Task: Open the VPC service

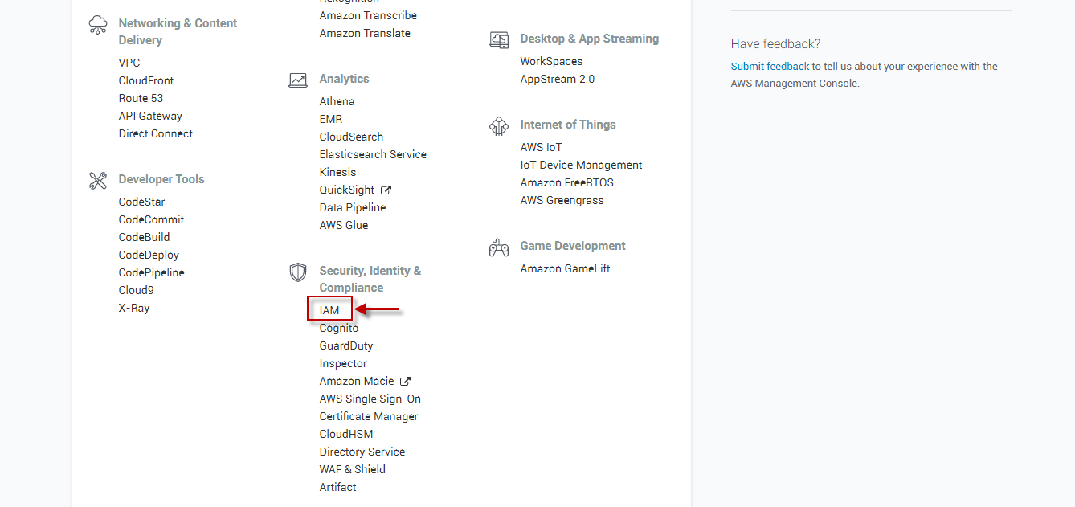Action: (129, 63)
